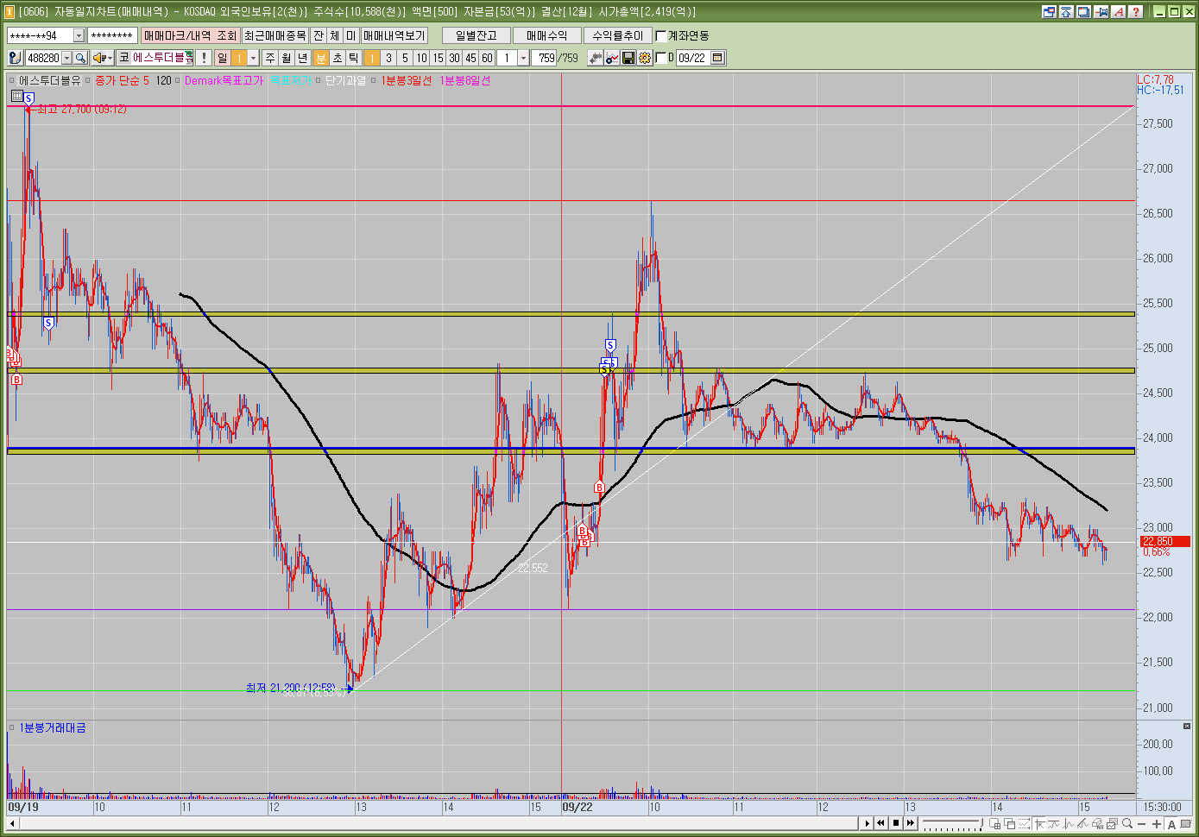Toggle the 월 (monthly) period button
The height and width of the screenshot is (837, 1199).
click(286, 58)
